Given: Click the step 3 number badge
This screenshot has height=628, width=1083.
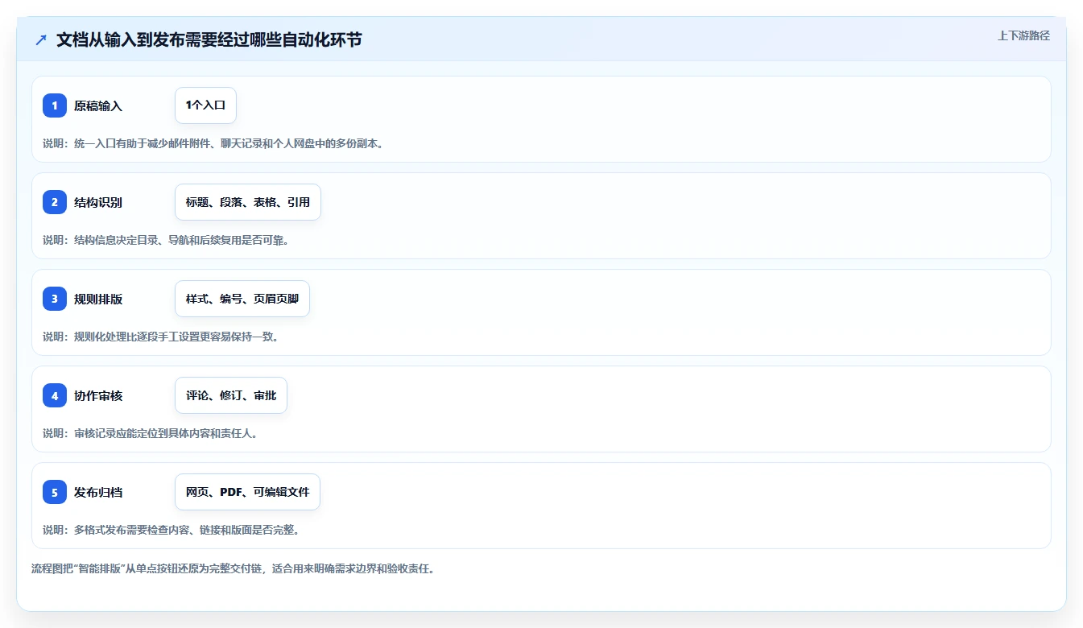Looking at the screenshot, I should tap(55, 299).
